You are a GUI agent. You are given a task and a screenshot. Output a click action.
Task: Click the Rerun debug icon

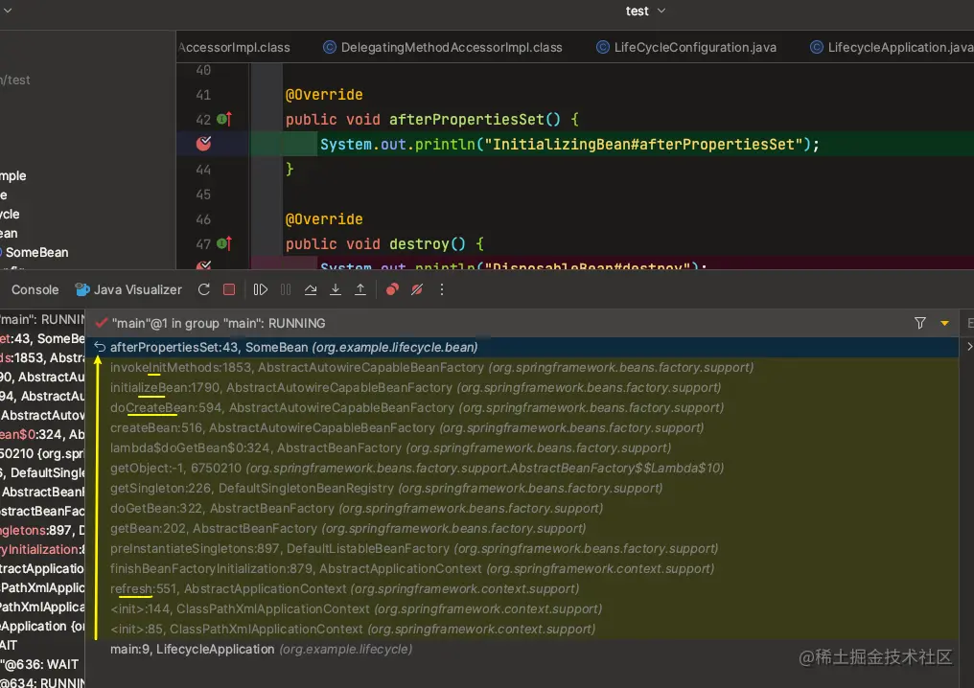[x=204, y=289]
